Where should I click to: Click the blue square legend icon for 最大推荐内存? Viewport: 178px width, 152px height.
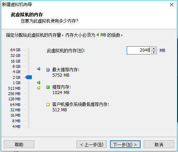tap(48, 70)
